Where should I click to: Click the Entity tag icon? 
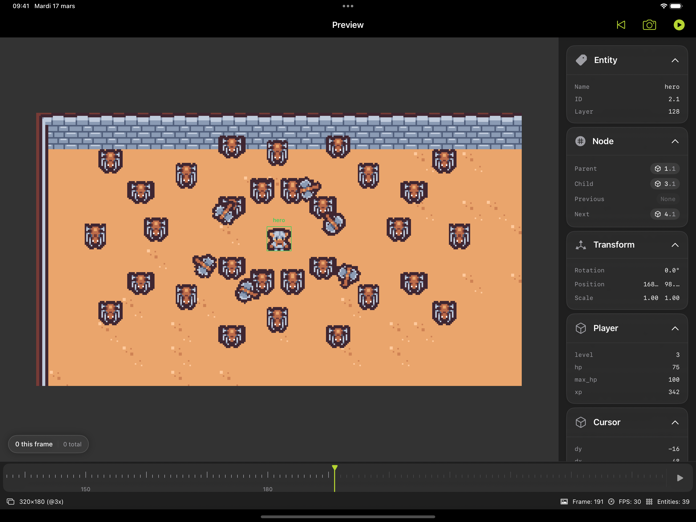(x=581, y=60)
